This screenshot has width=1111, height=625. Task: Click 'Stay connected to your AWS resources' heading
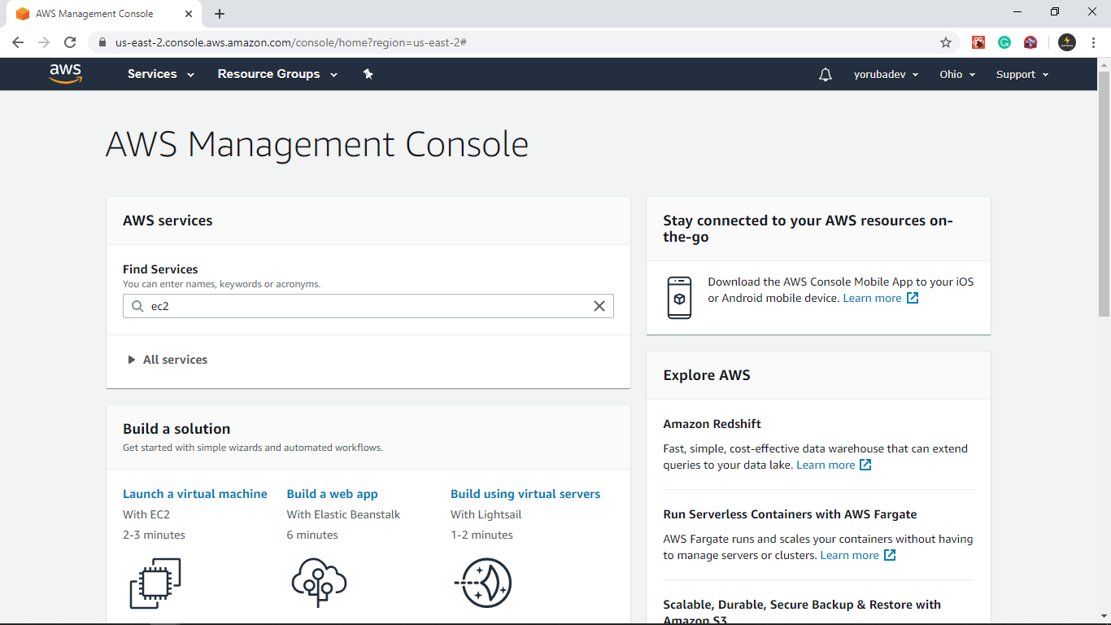808,229
